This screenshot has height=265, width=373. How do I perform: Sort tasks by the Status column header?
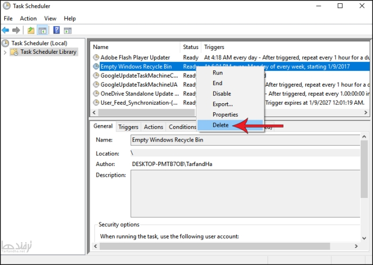pyautogui.click(x=191, y=47)
